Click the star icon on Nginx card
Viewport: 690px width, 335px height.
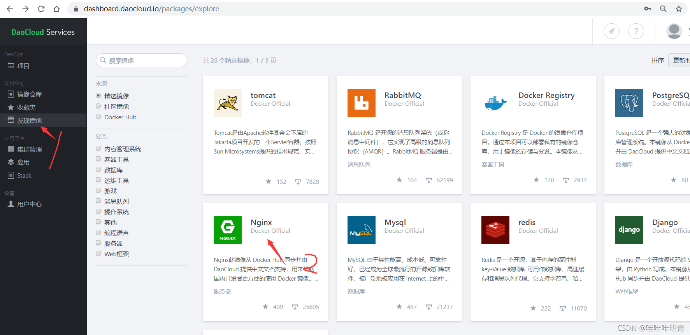click(x=265, y=307)
